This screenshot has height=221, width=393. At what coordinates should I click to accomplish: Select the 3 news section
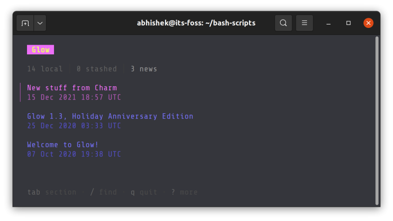point(144,69)
